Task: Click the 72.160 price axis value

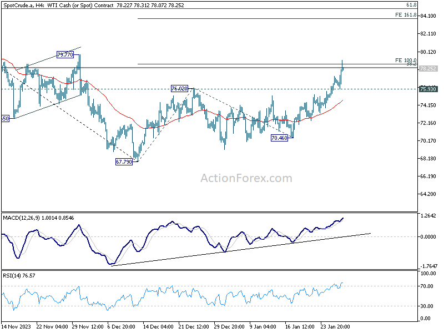Action: click(x=428, y=123)
